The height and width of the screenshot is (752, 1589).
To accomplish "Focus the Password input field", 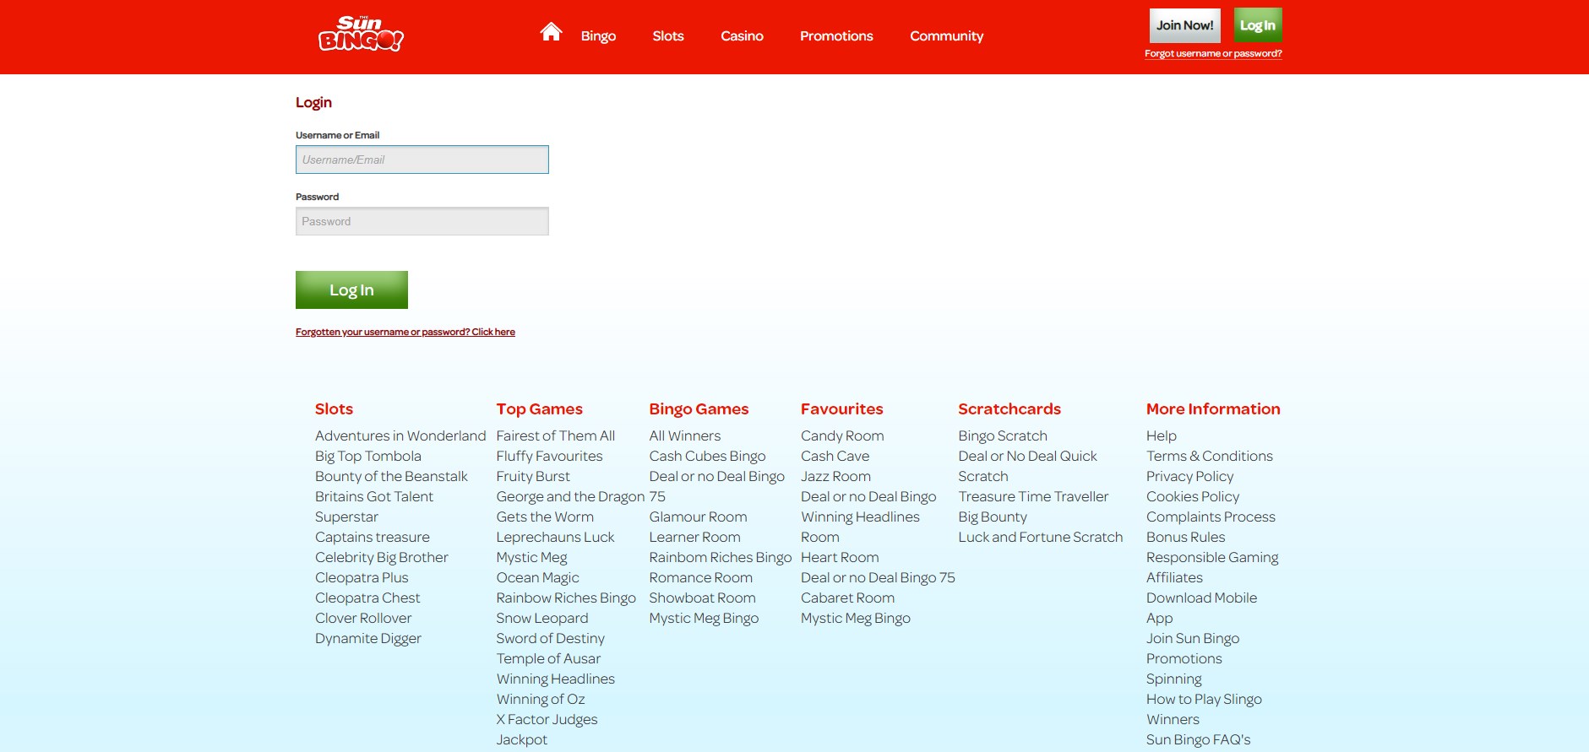I will tap(422, 221).
